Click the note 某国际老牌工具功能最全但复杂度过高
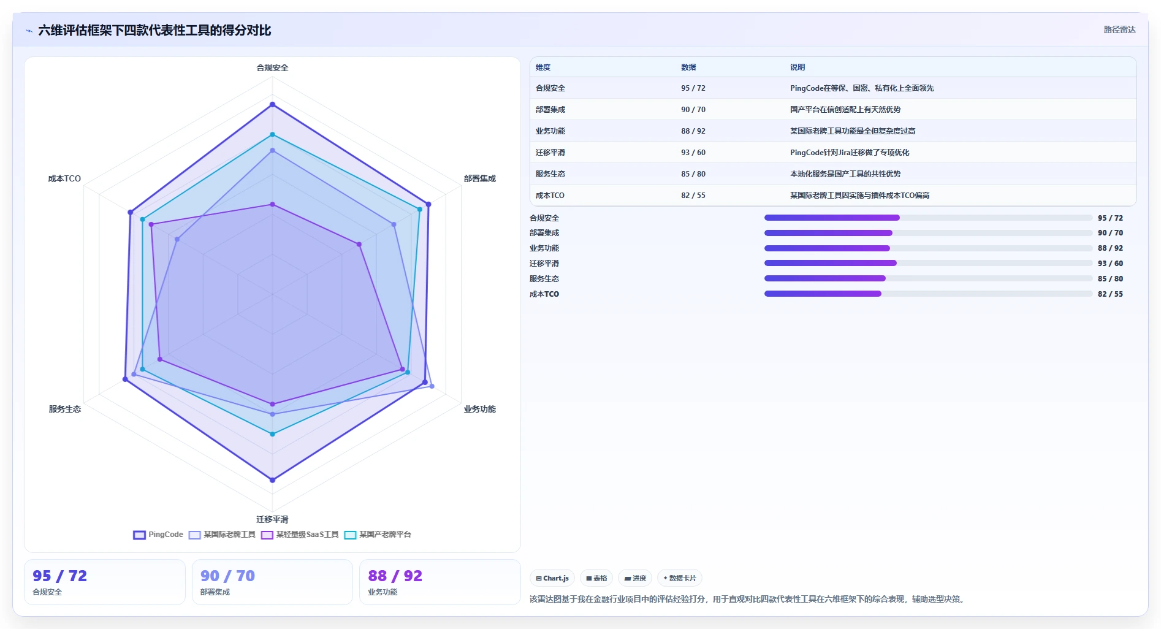Viewport: 1161px width, 629px height. point(853,131)
